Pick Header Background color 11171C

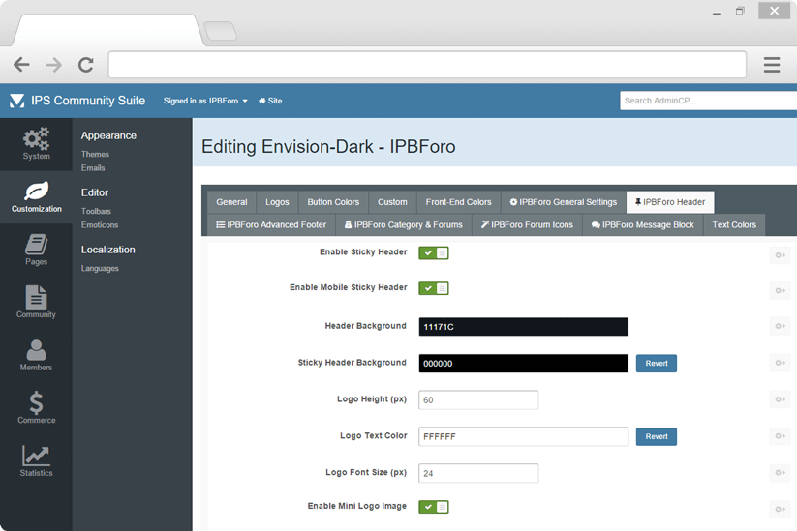tap(524, 326)
